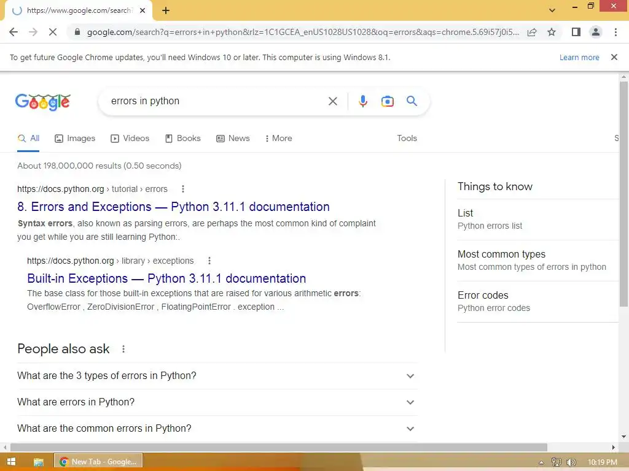Show hidden system tray icons

(x=541, y=462)
